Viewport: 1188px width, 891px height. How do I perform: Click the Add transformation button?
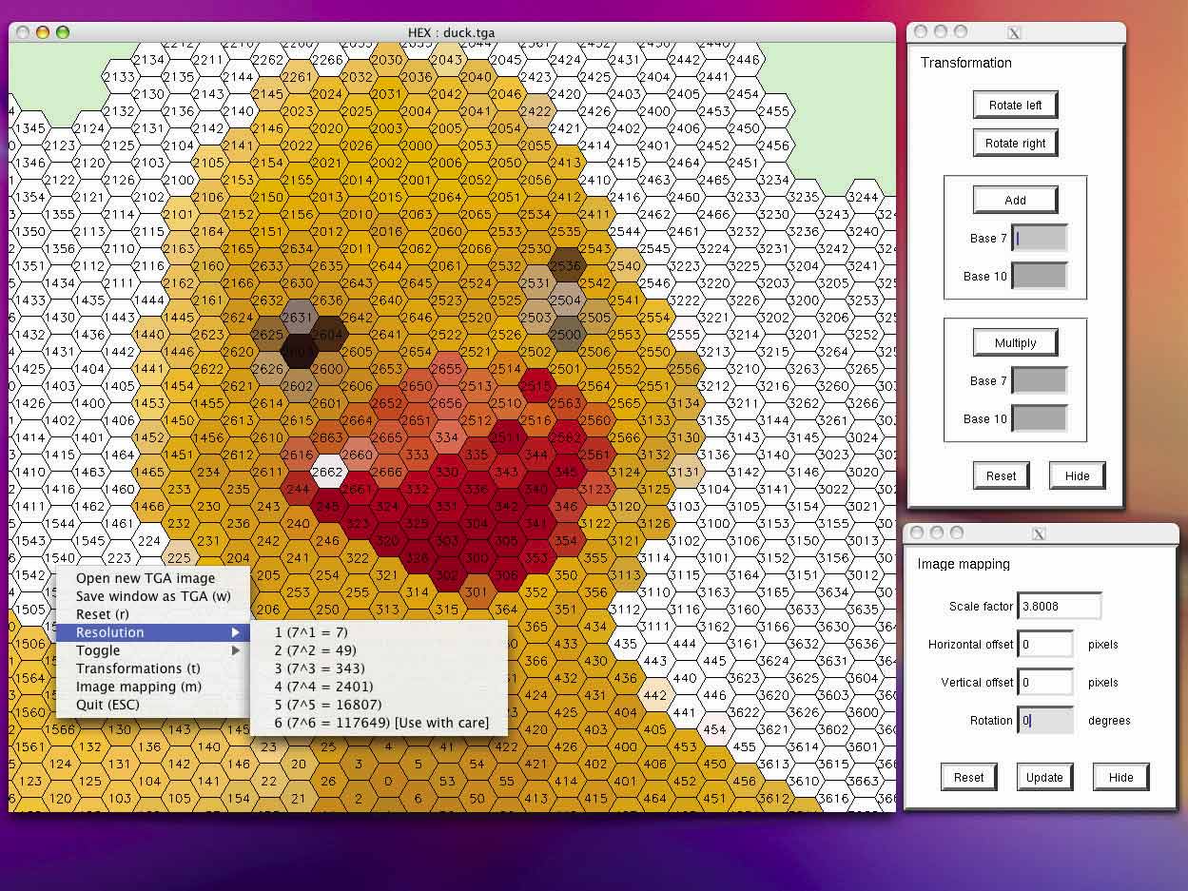(1015, 201)
